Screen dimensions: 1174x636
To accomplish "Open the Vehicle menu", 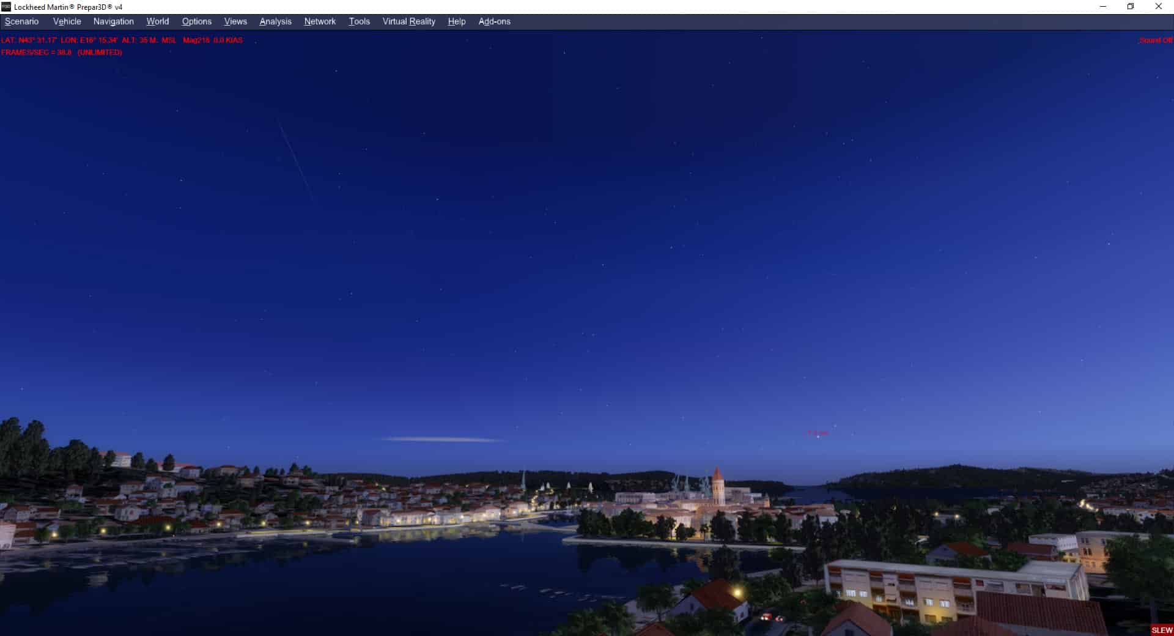I will [67, 21].
